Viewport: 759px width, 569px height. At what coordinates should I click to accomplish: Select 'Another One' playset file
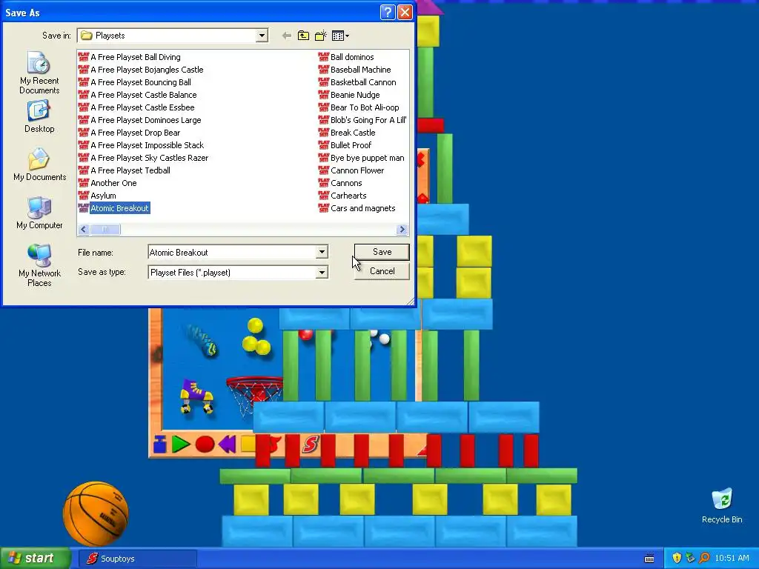click(x=107, y=183)
